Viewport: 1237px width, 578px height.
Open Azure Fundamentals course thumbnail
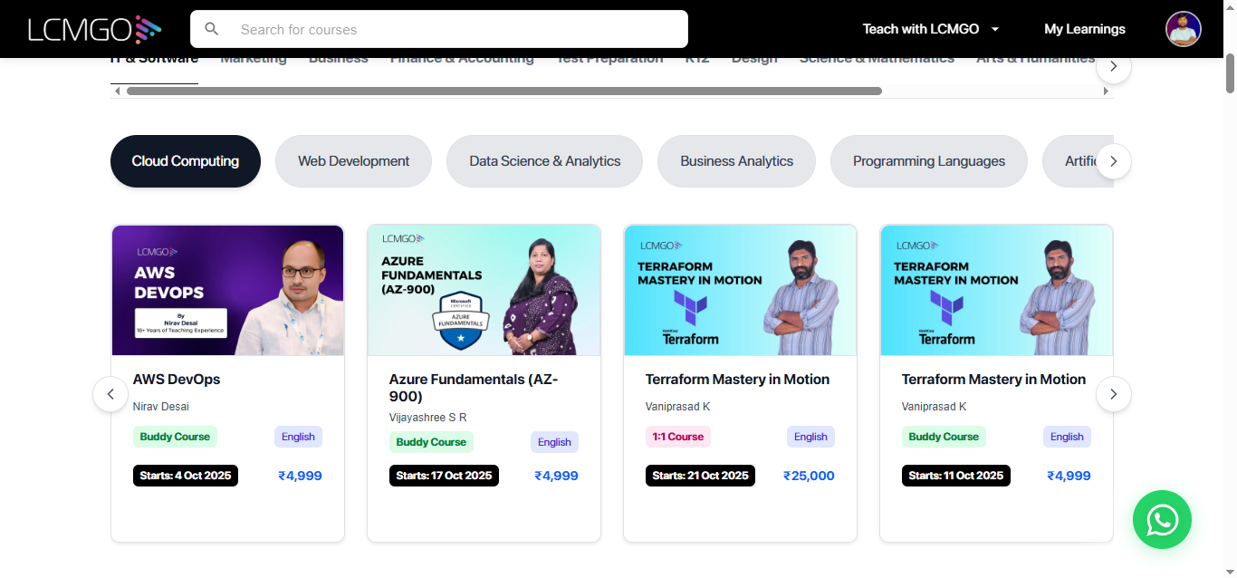click(484, 291)
